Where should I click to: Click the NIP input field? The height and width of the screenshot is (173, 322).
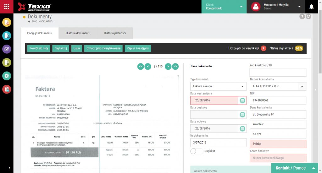pos(278,100)
